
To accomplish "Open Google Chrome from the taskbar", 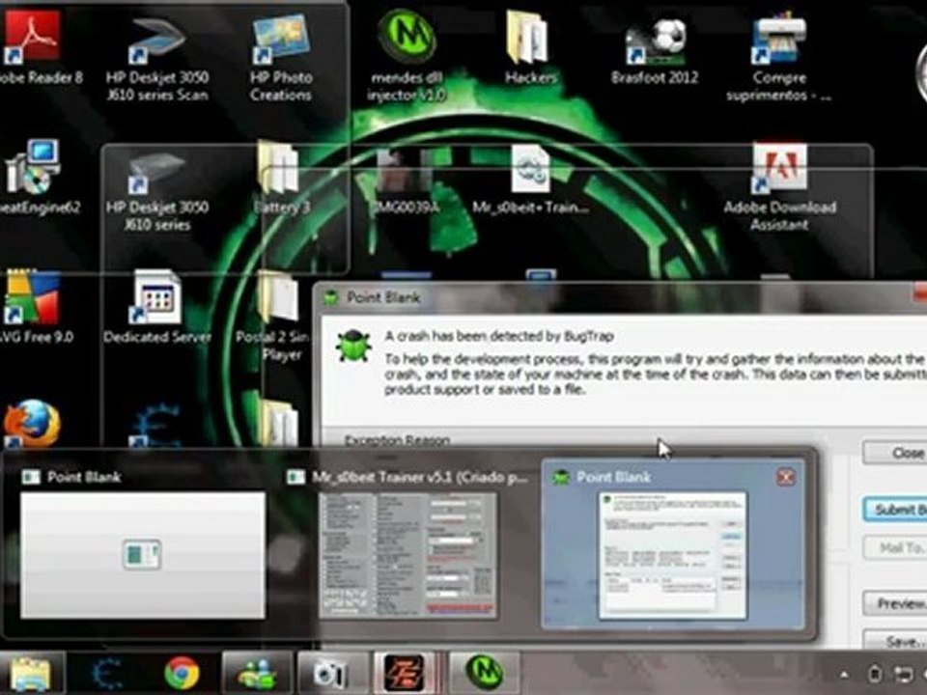I will 182,673.
